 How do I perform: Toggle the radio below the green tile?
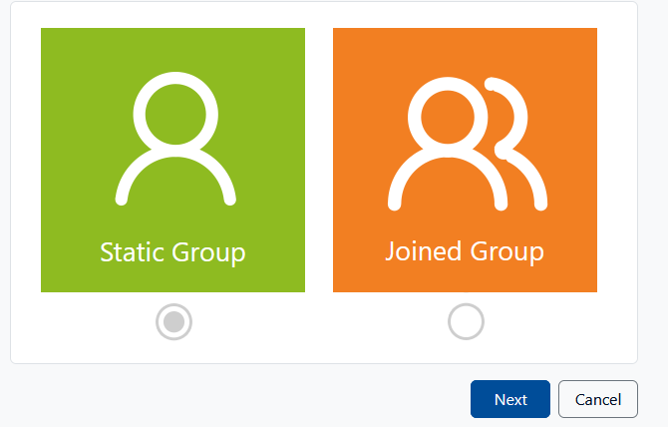[174, 321]
